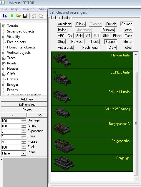
Task: Click the unit list scroll down arrow
Action: point(136,178)
